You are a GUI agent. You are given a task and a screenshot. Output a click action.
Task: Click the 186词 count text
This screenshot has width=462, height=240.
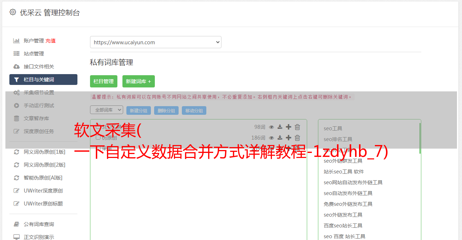pyautogui.click(x=258, y=138)
